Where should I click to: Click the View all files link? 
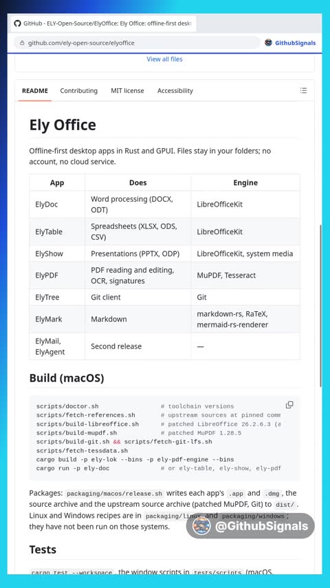164,59
